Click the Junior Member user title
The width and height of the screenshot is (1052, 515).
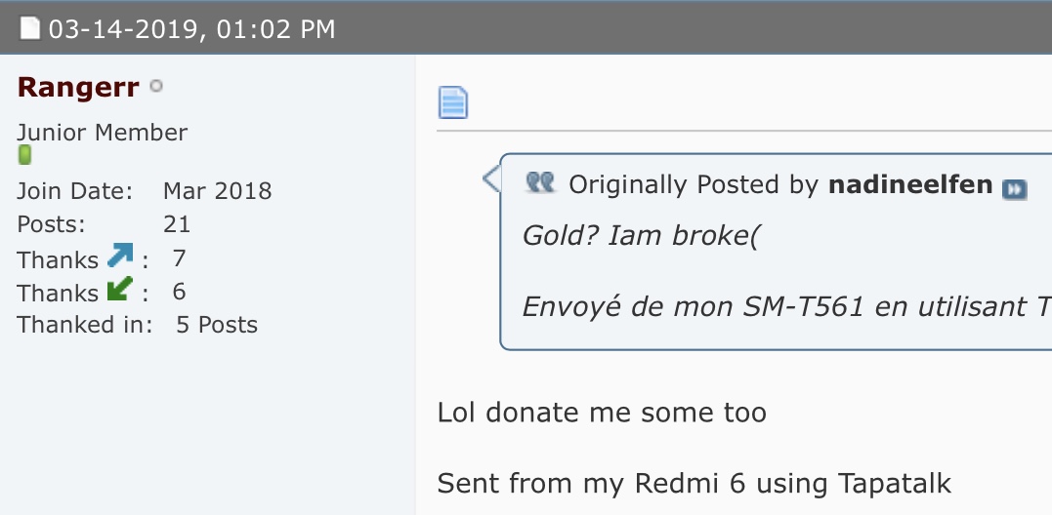point(102,133)
